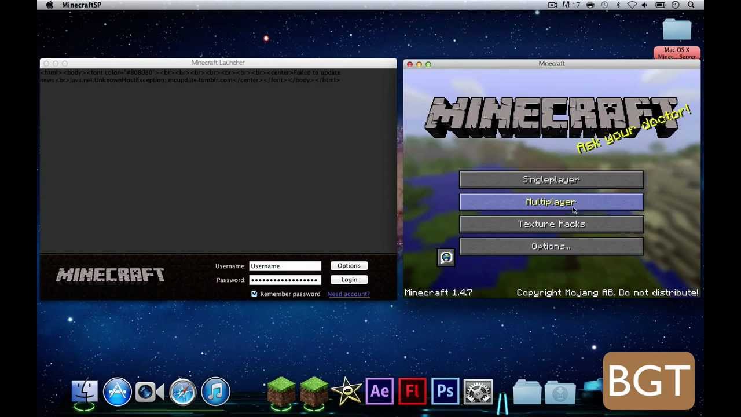
Task: Open the camera app in the dock
Action: pyautogui.click(x=150, y=392)
